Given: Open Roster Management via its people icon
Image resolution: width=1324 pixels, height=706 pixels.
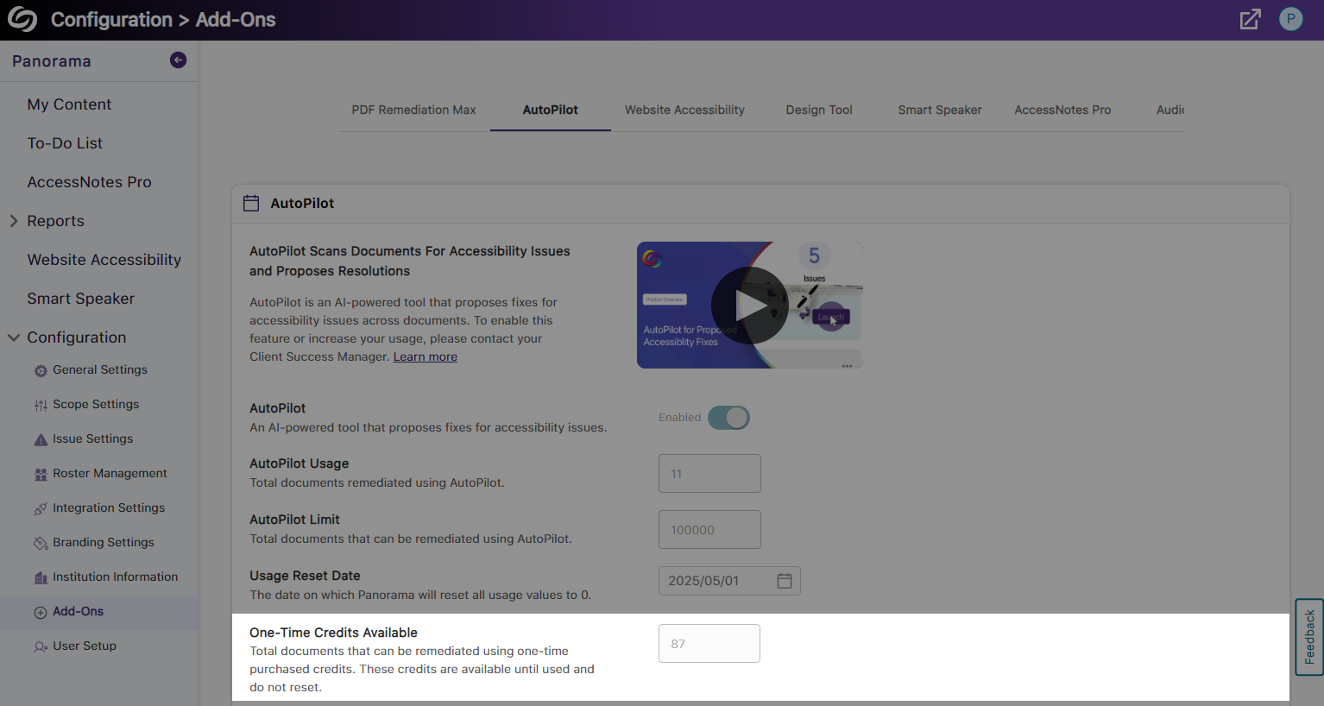Looking at the screenshot, I should click(40, 473).
